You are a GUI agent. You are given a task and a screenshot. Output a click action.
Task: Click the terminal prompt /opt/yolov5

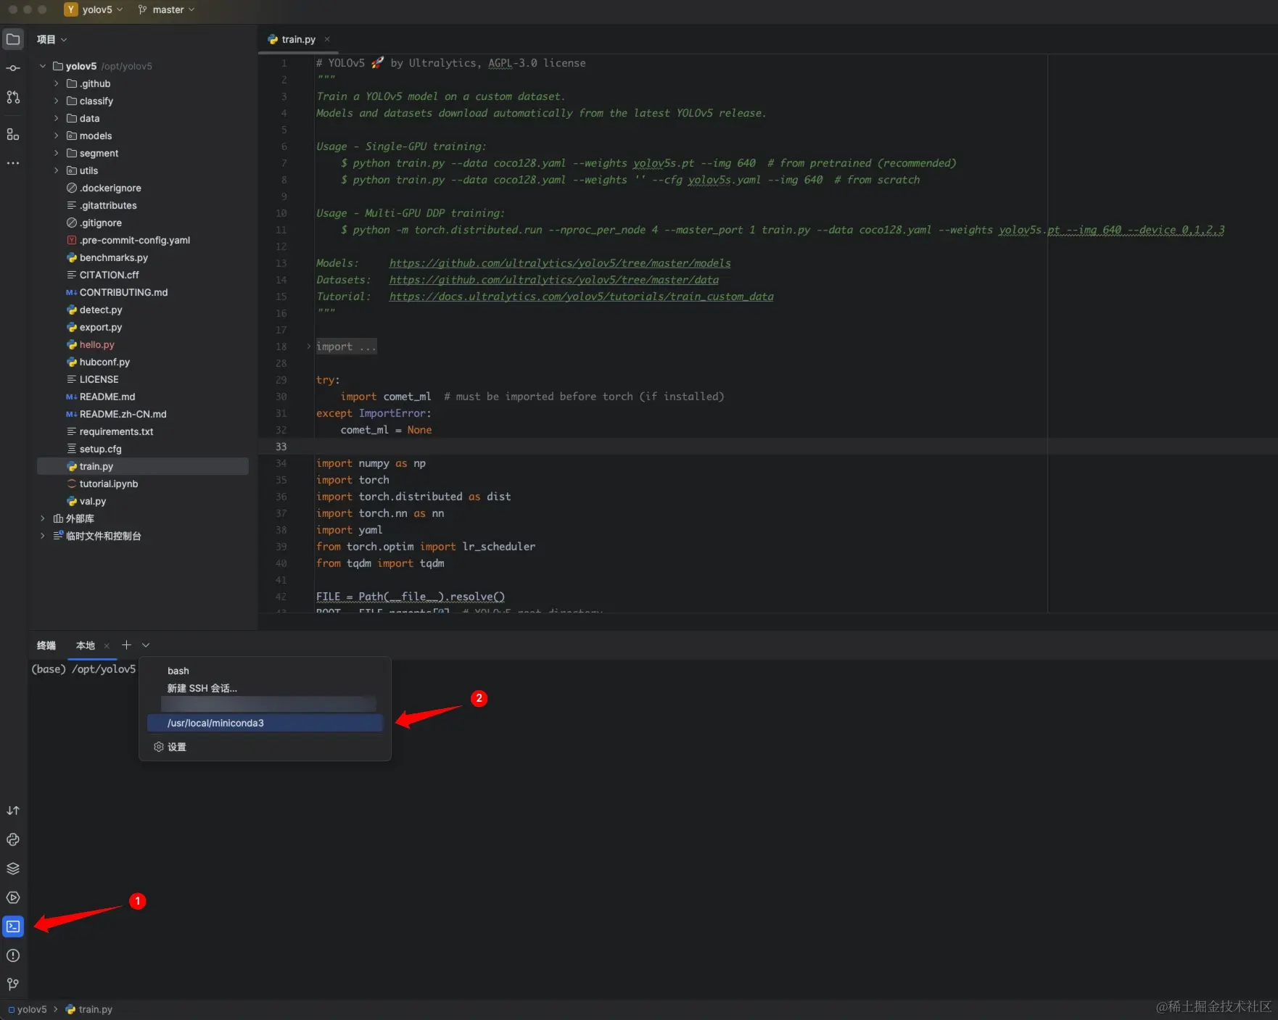tap(104, 669)
